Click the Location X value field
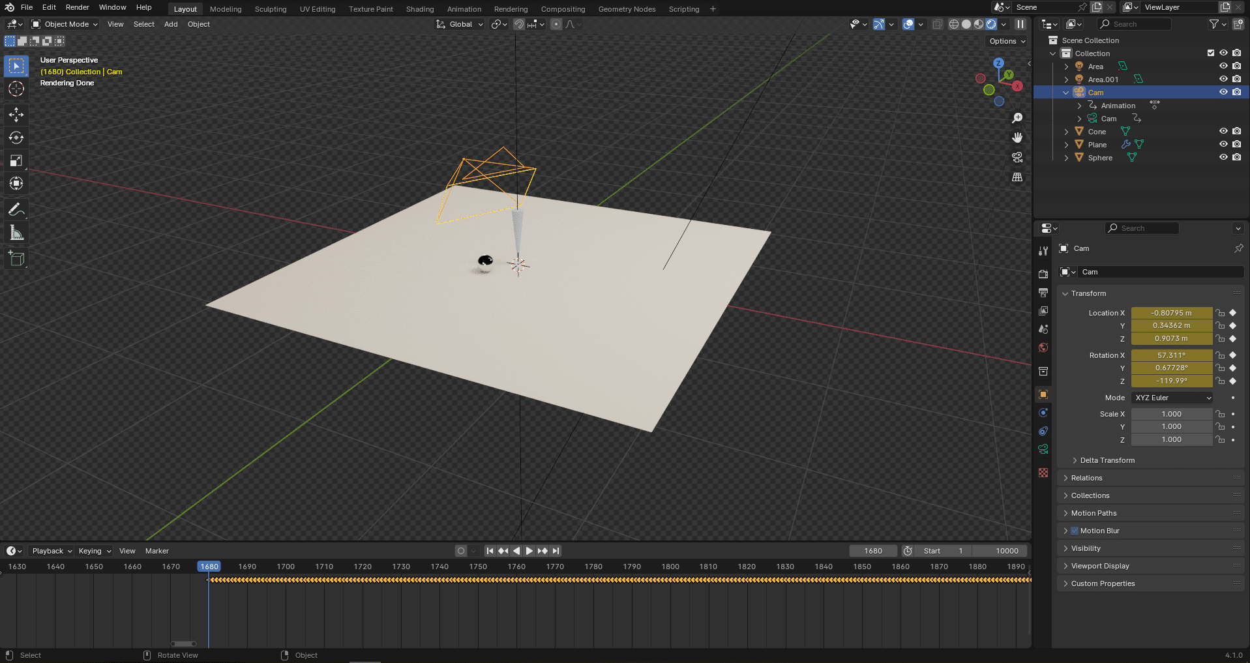The width and height of the screenshot is (1250, 663). 1171,313
